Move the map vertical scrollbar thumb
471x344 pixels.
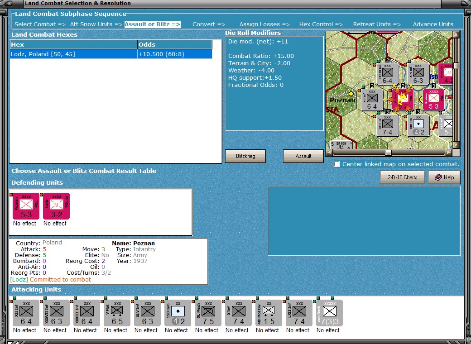pos(456,66)
